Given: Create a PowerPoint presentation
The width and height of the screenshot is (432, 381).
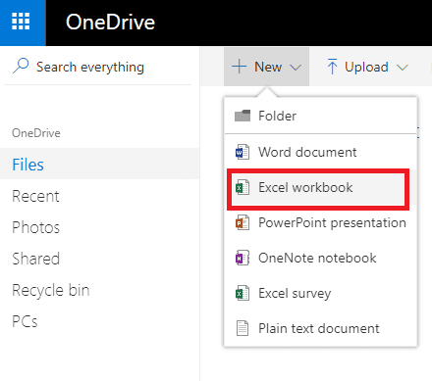Looking at the screenshot, I should tap(321, 222).
